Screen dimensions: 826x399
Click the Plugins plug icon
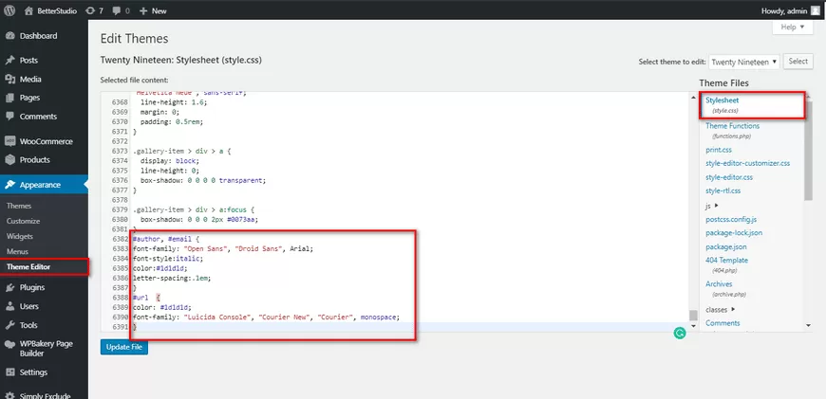9,287
